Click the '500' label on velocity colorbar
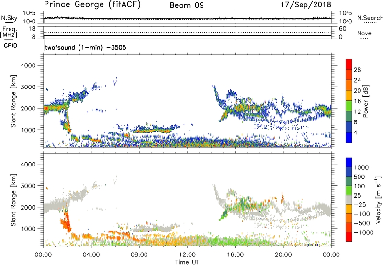Image resolution: width=383 pixels, height=265 pixels. point(360,177)
